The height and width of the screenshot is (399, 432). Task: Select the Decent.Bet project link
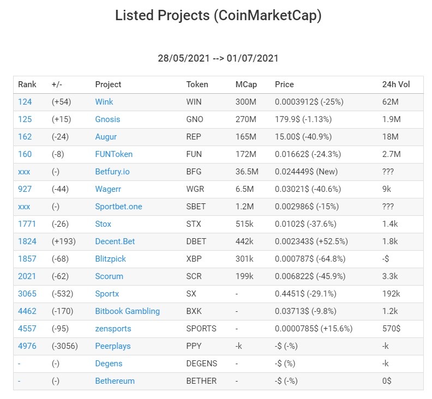[x=115, y=241]
